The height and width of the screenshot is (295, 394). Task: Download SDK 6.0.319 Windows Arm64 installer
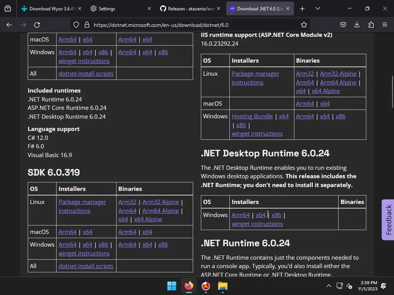67,245
